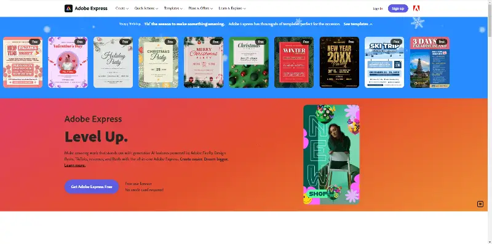Choose the green Christmas ornaments template
The width and height of the screenshot is (492, 244).
point(249,63)
